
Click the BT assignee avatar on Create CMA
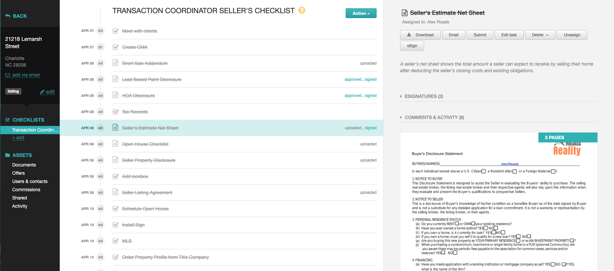(100, 47)
